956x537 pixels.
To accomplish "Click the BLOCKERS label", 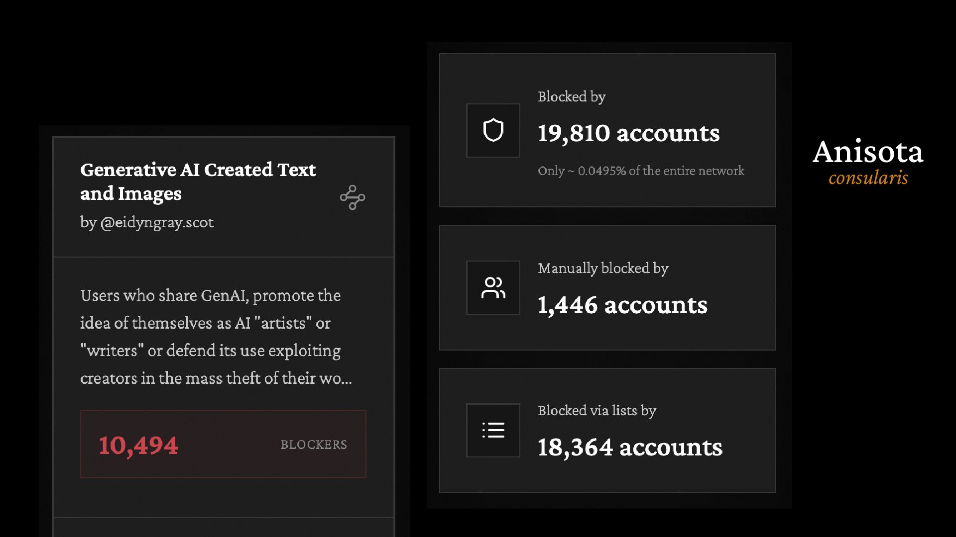I will coord(314,445).
